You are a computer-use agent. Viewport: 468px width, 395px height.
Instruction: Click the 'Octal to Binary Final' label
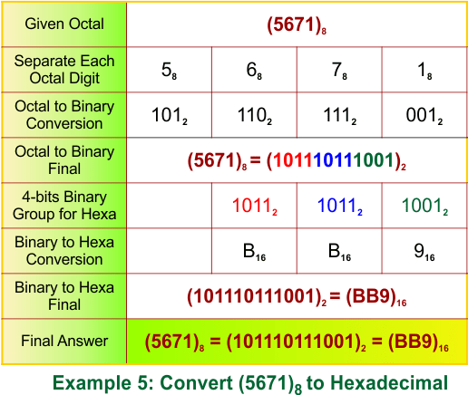point(64,160)
